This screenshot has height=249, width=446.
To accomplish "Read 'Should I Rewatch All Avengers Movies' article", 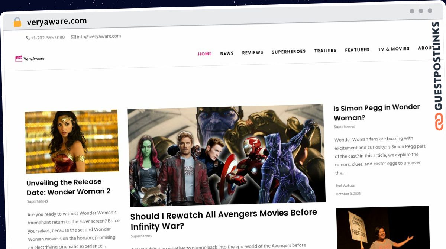I will click(224, 219).
